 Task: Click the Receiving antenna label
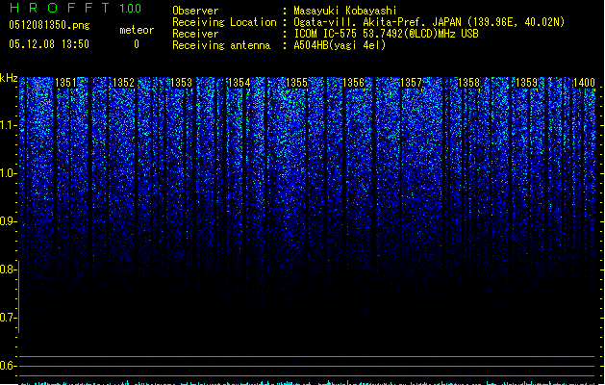(x=221, y=45)
